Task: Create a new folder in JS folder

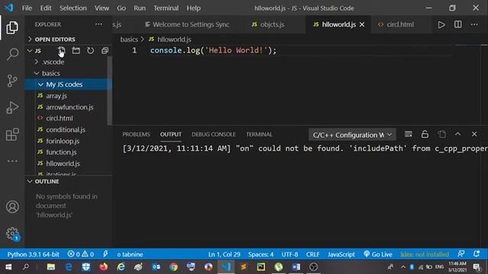Action: click(76, 50)
